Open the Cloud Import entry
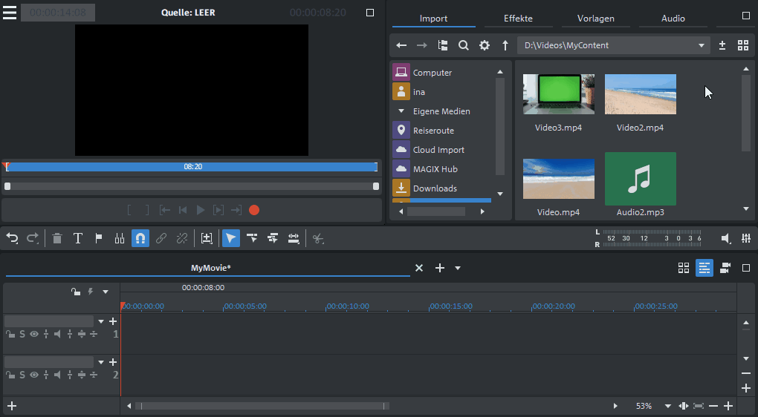758x417 pixels. click(x=438, y=150)
